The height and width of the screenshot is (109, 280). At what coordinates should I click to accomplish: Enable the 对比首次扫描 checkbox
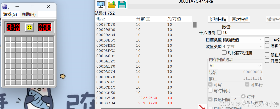224,53
